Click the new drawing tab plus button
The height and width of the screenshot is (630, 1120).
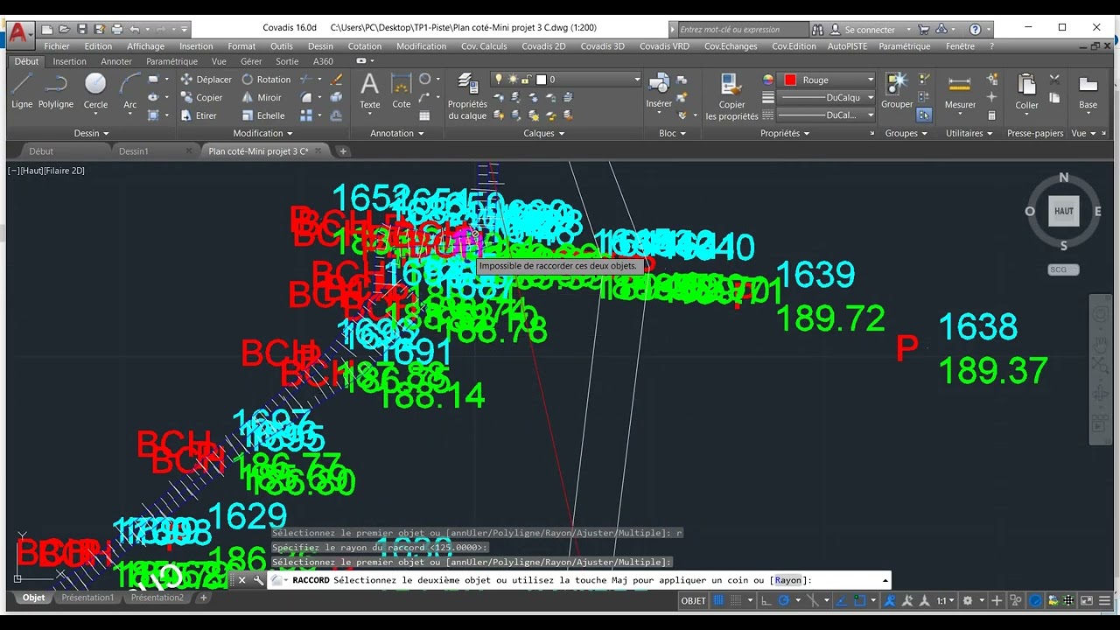click(x=343, y=151)
